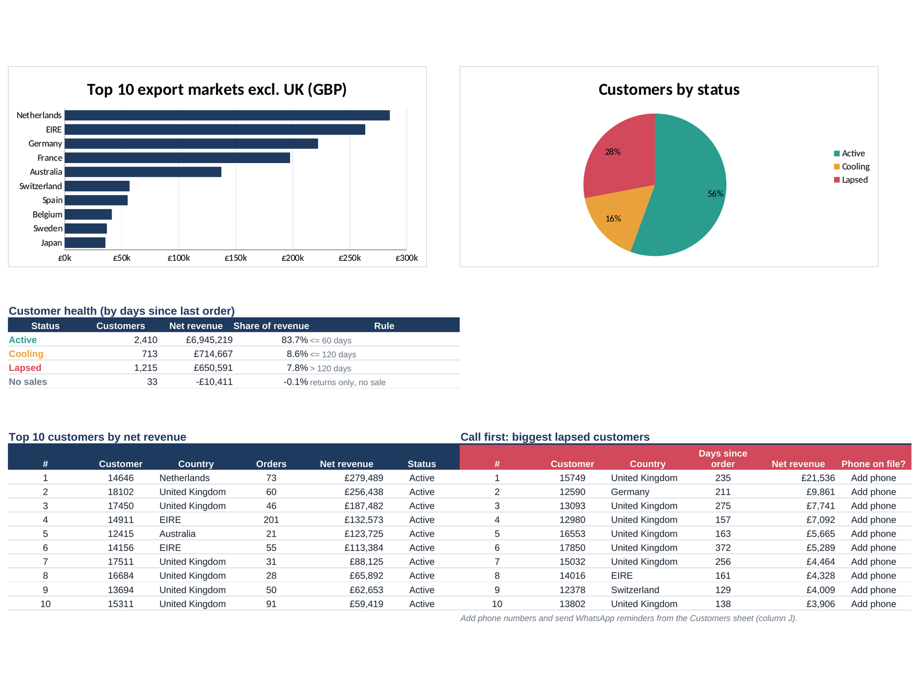Click the 28% Lapsed pie slice
This screenshot has height=689, width=919.
[620, 155]
